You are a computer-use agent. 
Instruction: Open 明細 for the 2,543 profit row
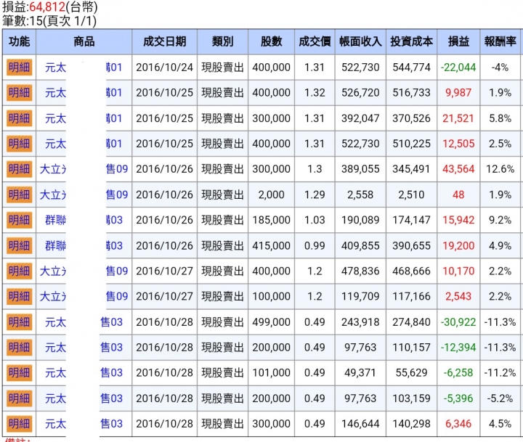[19, 296]
